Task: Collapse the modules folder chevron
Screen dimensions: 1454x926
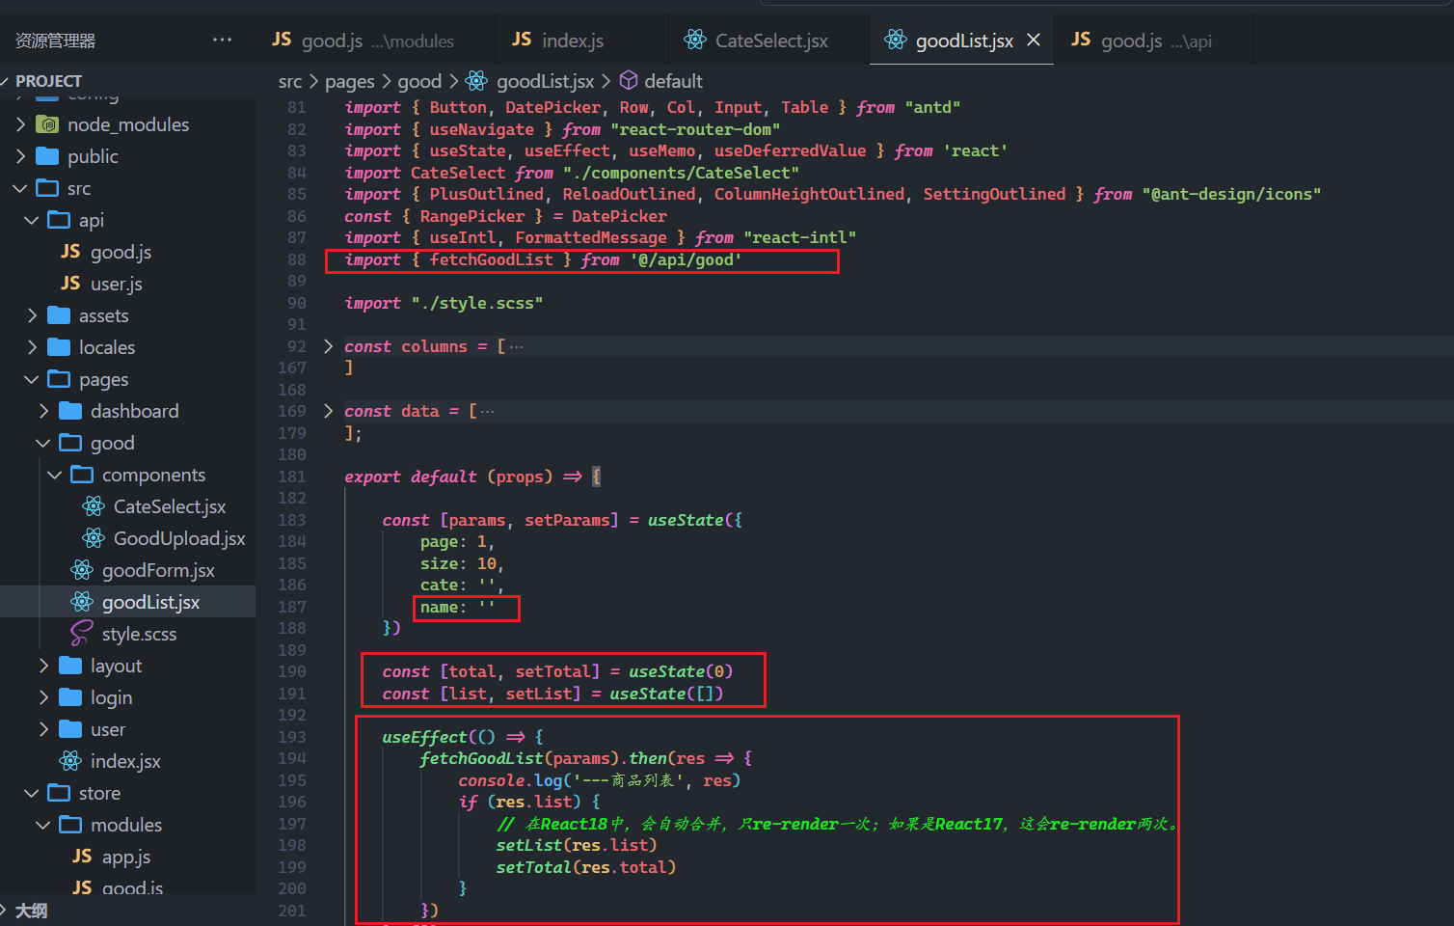Action: [x=43, y=825]
